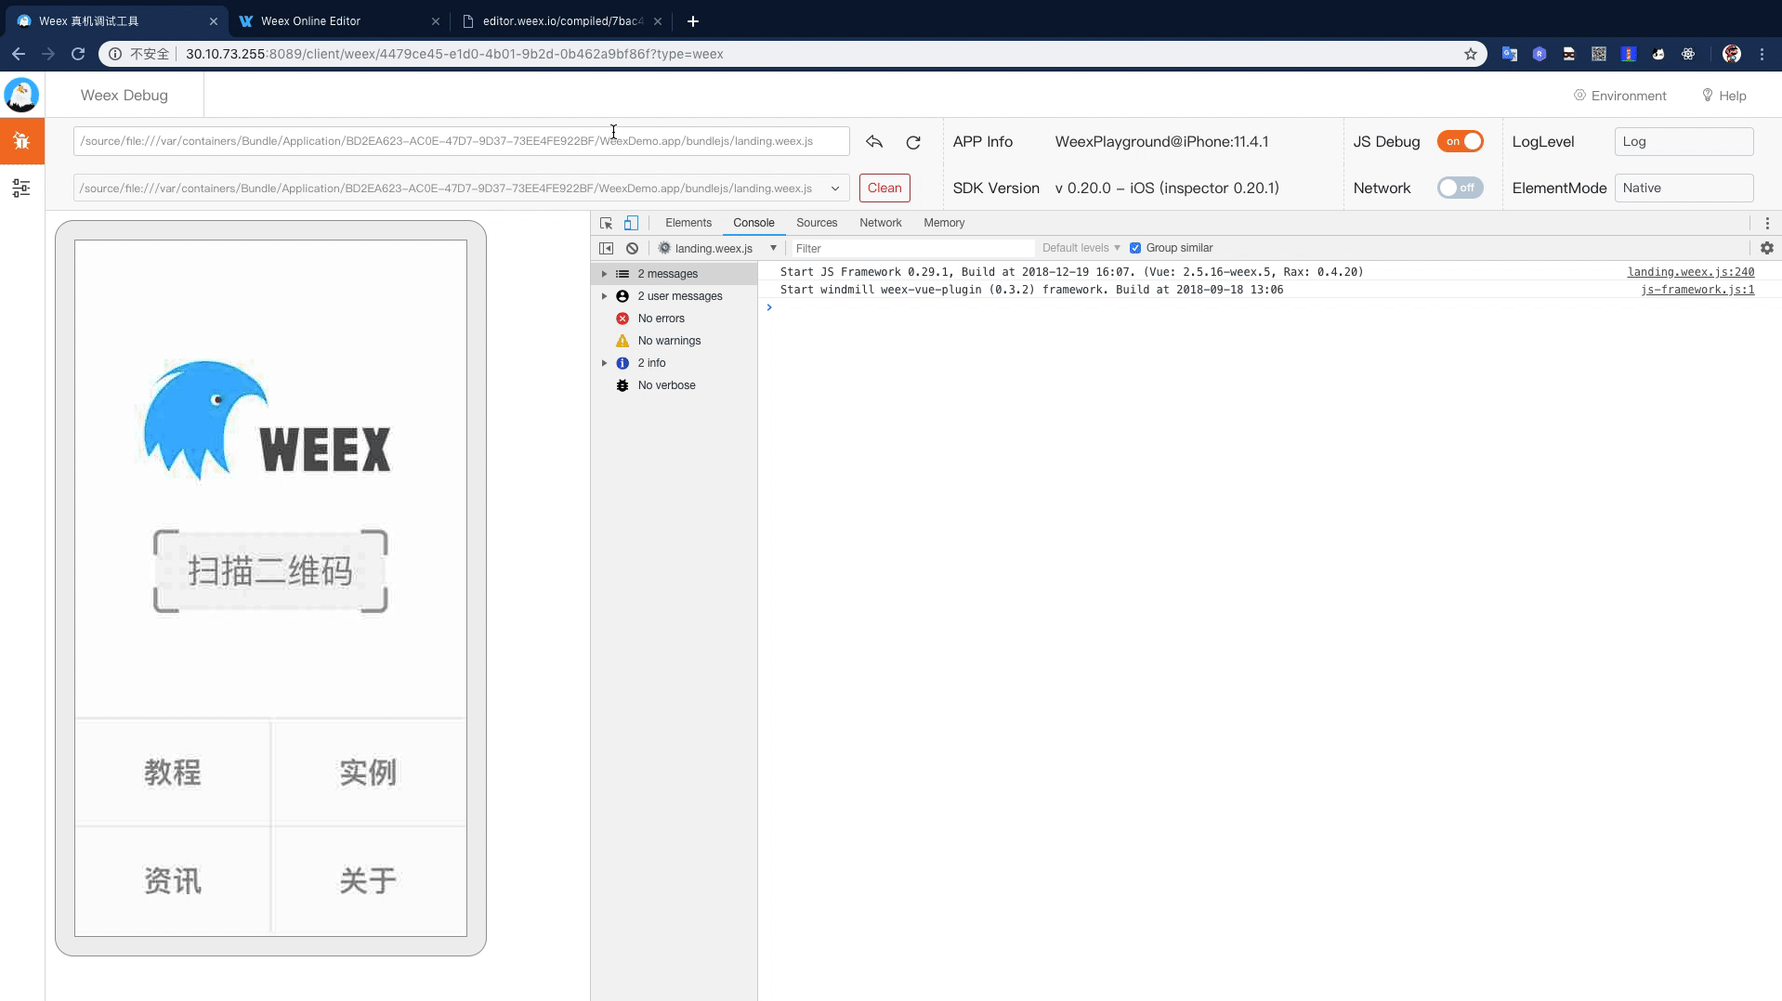
Task: Click the Weex eagle logo in sidebar
Action: pyautogui.click(x=21, y=95)
